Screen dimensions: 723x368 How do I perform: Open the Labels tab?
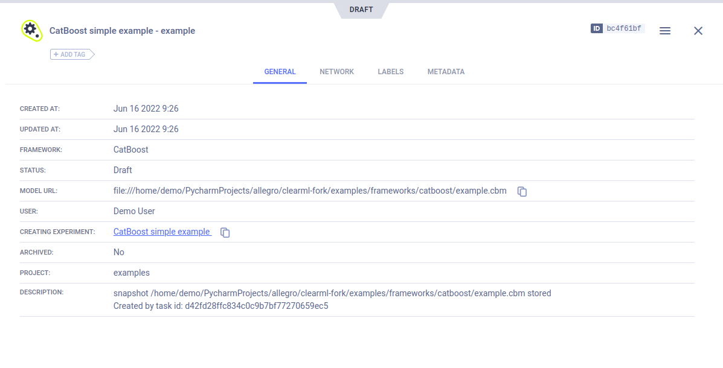[x=390, y=72]
